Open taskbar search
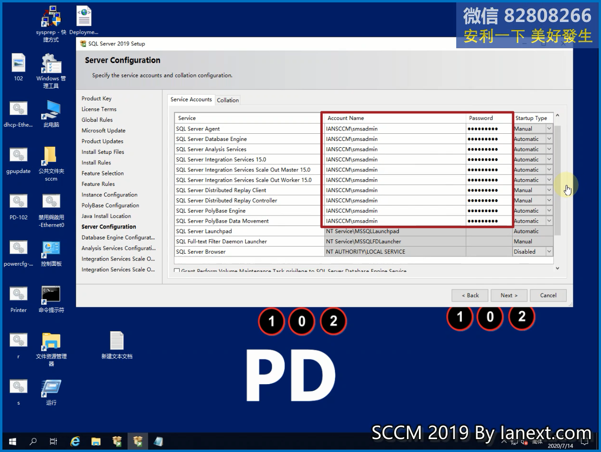601x452 pixels. (33, 441)
